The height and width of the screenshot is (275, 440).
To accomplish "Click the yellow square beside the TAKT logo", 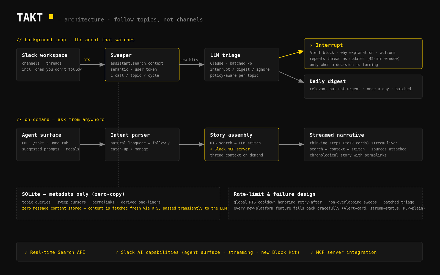I will click(51, 16).
